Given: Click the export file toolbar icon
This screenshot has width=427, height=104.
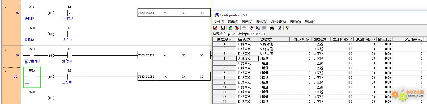Looking at the screenshot, I should click(236, 28).
